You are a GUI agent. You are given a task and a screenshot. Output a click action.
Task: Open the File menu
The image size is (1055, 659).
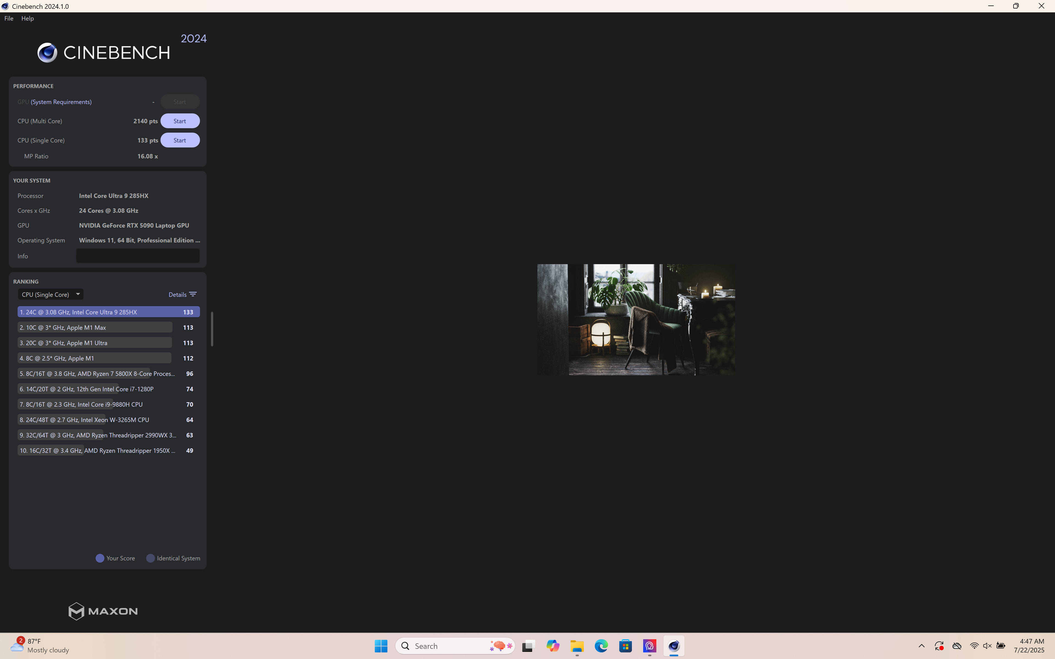pos(9,18)
